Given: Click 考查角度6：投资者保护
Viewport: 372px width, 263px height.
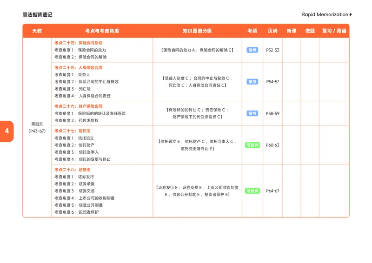Looking at the screenshot, I should tap(76, 212).
